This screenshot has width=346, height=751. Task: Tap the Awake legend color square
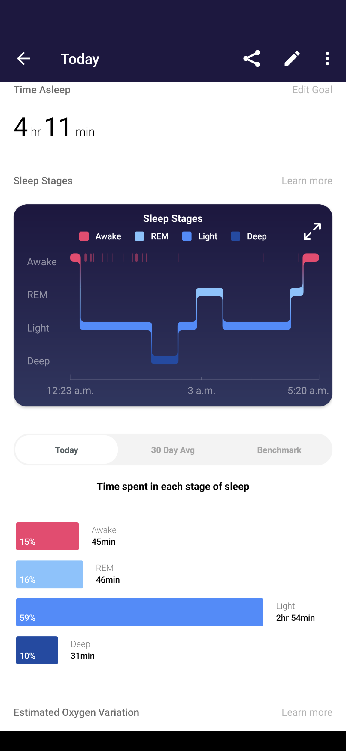84,236
